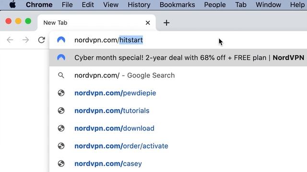The height and width of the screenshot is (172, 307).
Task: Click NordVPN logo in address bar
Action: tap(61, 40)
